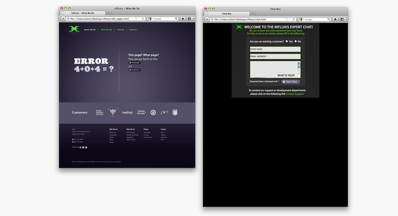Go back using Chat Box window's back arrow
This screenshot has height=216, width=398.
(x=207, y=19)
